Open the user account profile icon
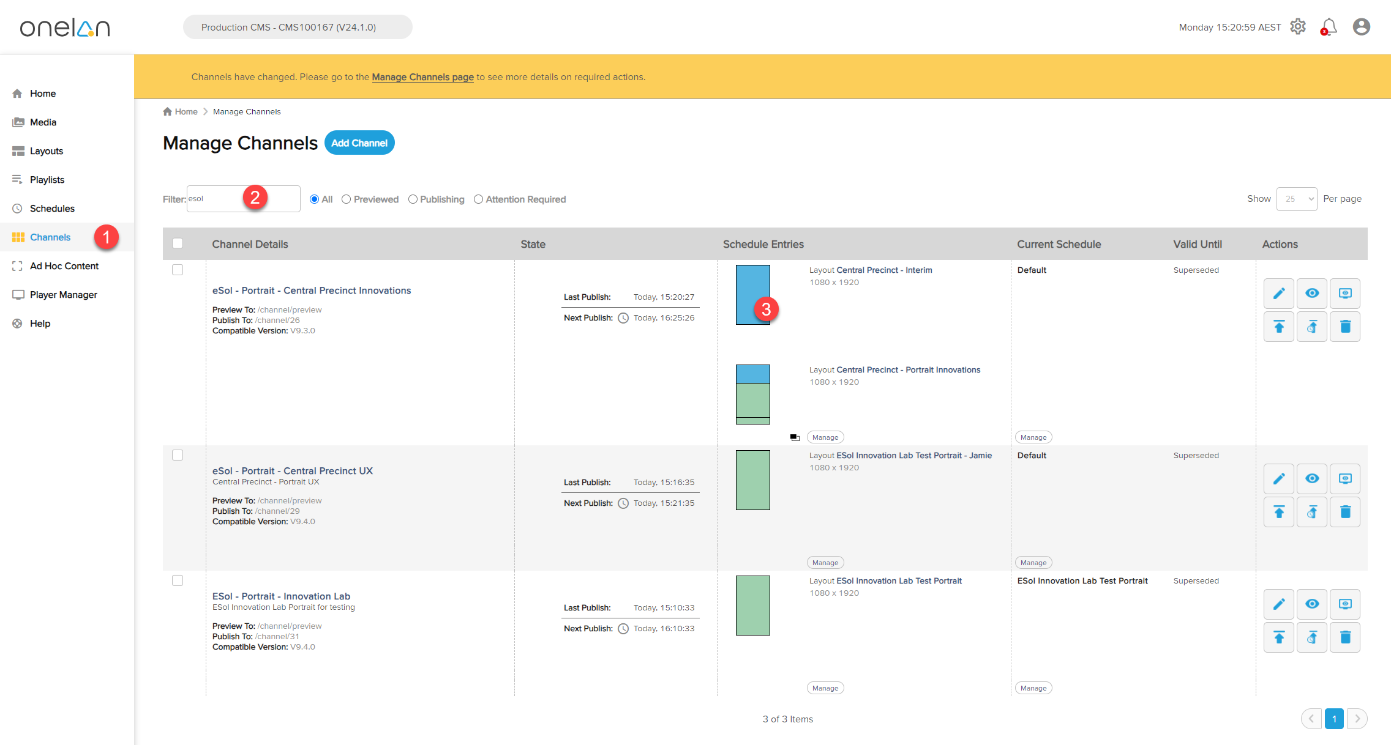 pyautogui.click(x=1361, y=27)
